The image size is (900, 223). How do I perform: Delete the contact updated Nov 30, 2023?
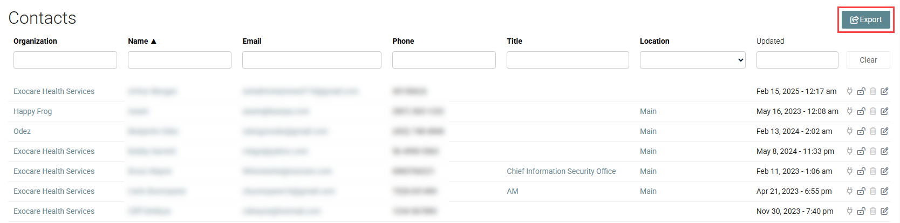coord(873,211)
